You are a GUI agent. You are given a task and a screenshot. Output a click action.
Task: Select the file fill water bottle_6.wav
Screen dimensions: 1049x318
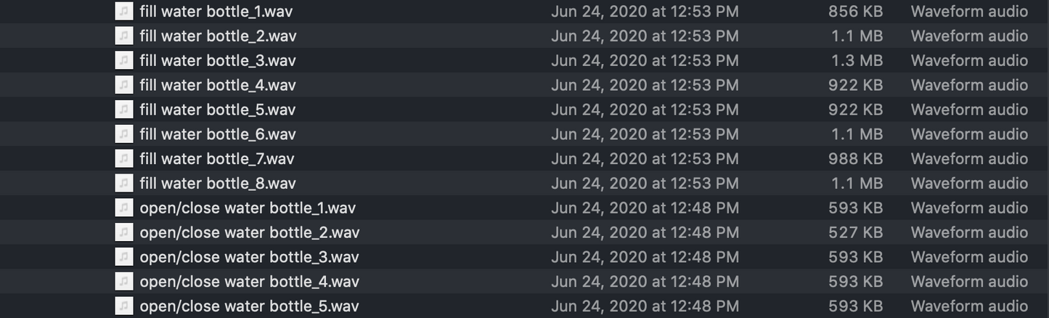pyautogui.click(x=218, y=134)
